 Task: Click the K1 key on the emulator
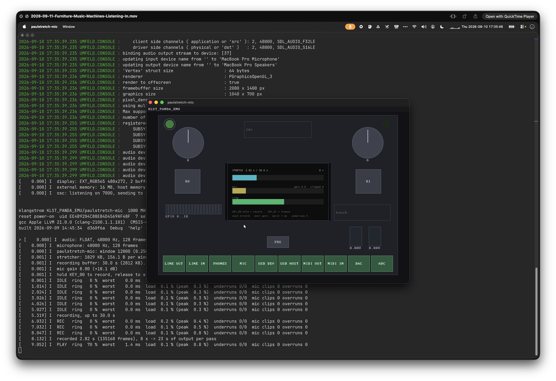(368, 181)
